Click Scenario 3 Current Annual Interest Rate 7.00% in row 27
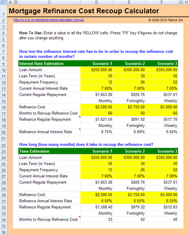Viewport: 189px width, 235px height. pyautogui.click(x=162, y=176)
